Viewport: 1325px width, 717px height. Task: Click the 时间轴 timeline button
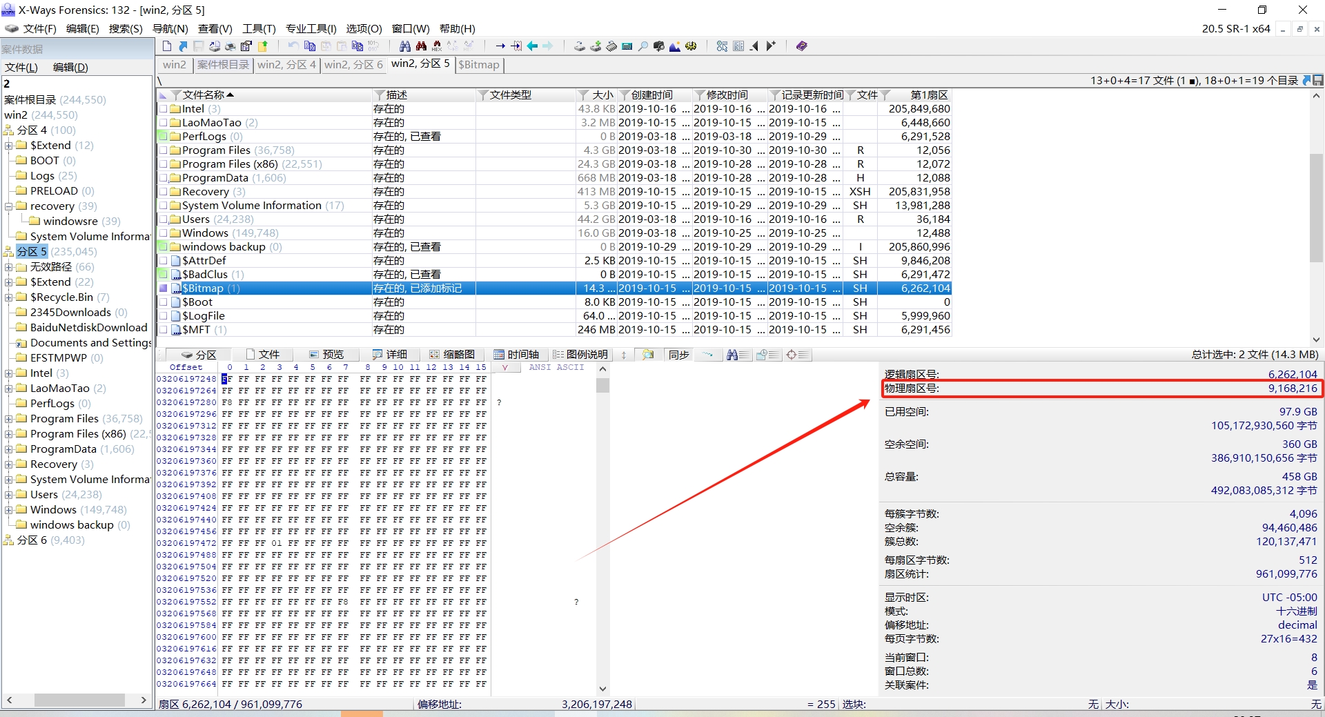[516, 355]
